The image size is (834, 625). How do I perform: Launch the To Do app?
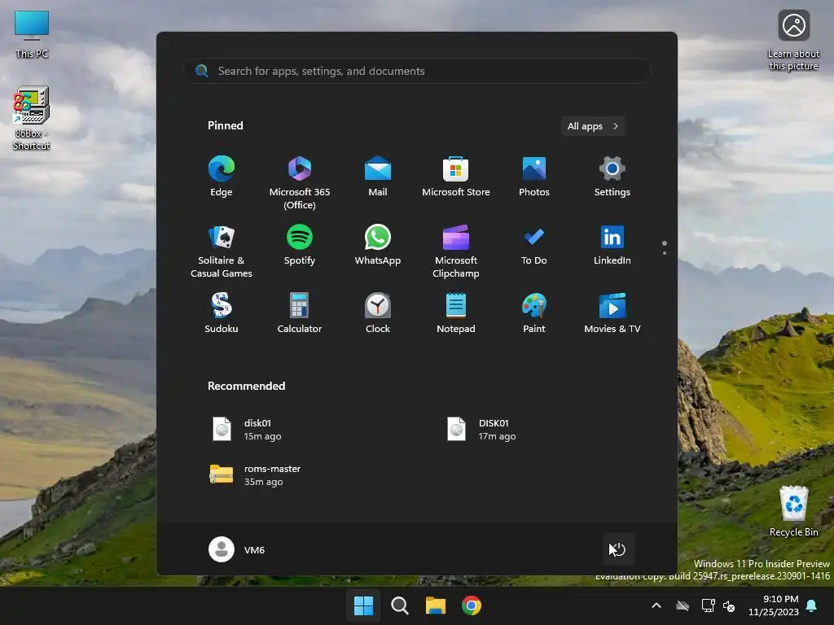tap(534, 245)
